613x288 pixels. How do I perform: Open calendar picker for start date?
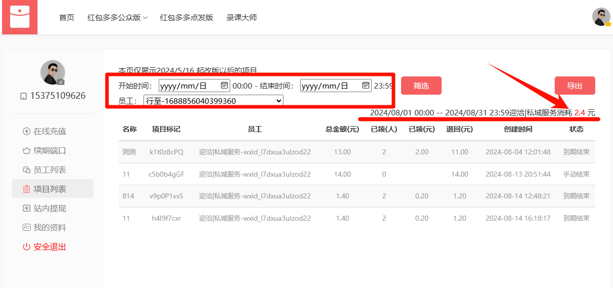pos(224,86)
